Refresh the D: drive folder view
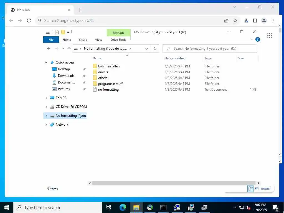This screenshot has height=213, width=284. coord(155,49)
